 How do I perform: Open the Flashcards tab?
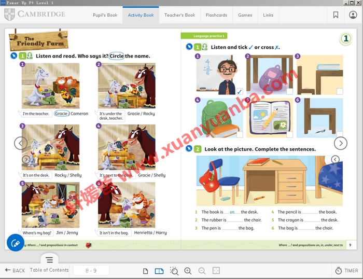(x=216, y=15)
